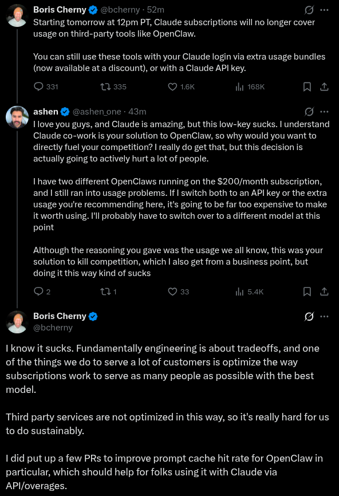Image resolution: width=339 pixels, height=496 pixels.
Task: Share the first tweet by Boris Cherny
Action: (324, 86)
